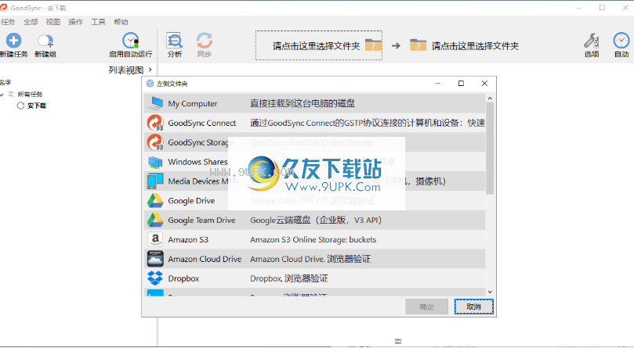Click the dialog scrollbar down arrow
634x348 pixels.
(x=490, y=292)
